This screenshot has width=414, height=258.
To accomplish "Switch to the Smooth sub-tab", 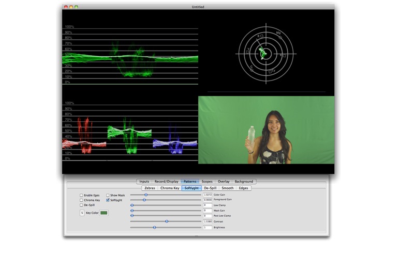I will tap(228, 188).
